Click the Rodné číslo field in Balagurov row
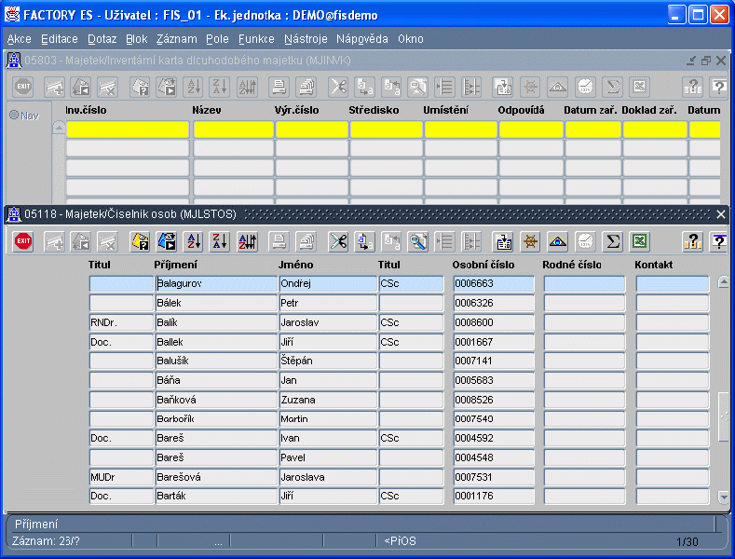Viewport: 735px width, 559px height. coord(584,284)
